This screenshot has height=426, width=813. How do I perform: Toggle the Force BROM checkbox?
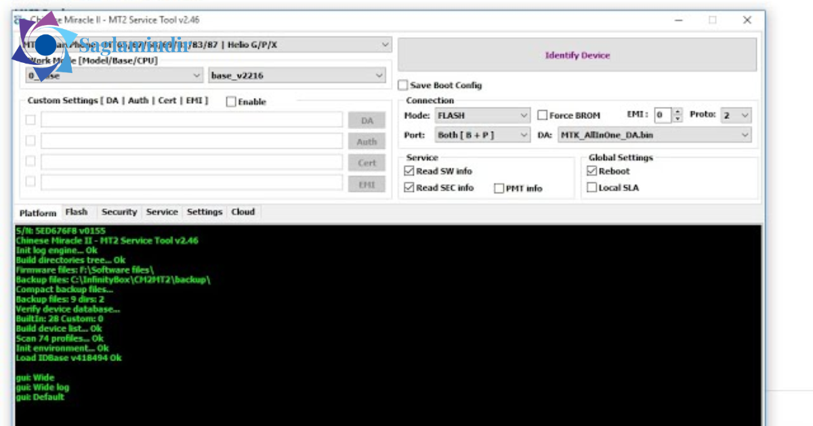point(543,116)
